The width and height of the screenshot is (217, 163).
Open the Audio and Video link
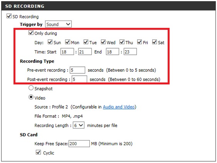tap(119, 107)
